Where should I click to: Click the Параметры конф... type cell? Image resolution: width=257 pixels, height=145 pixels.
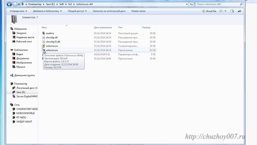coord(128,54)
